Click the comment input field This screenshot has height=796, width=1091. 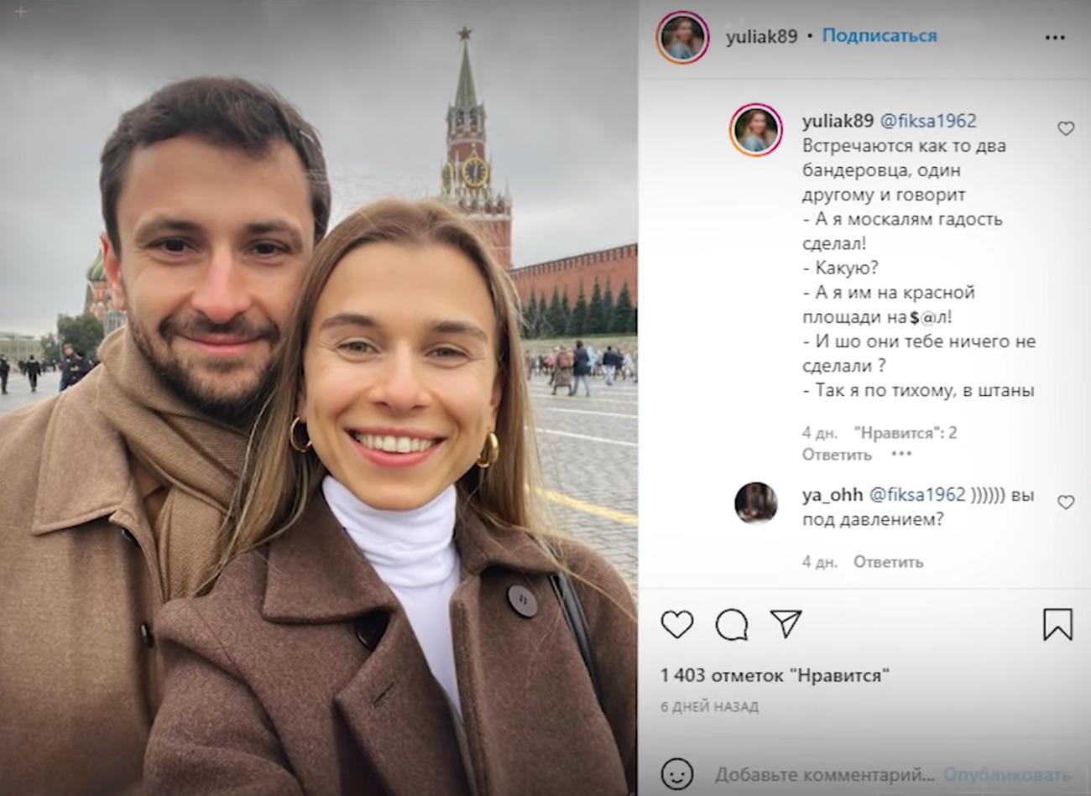(x=824, y=774)
